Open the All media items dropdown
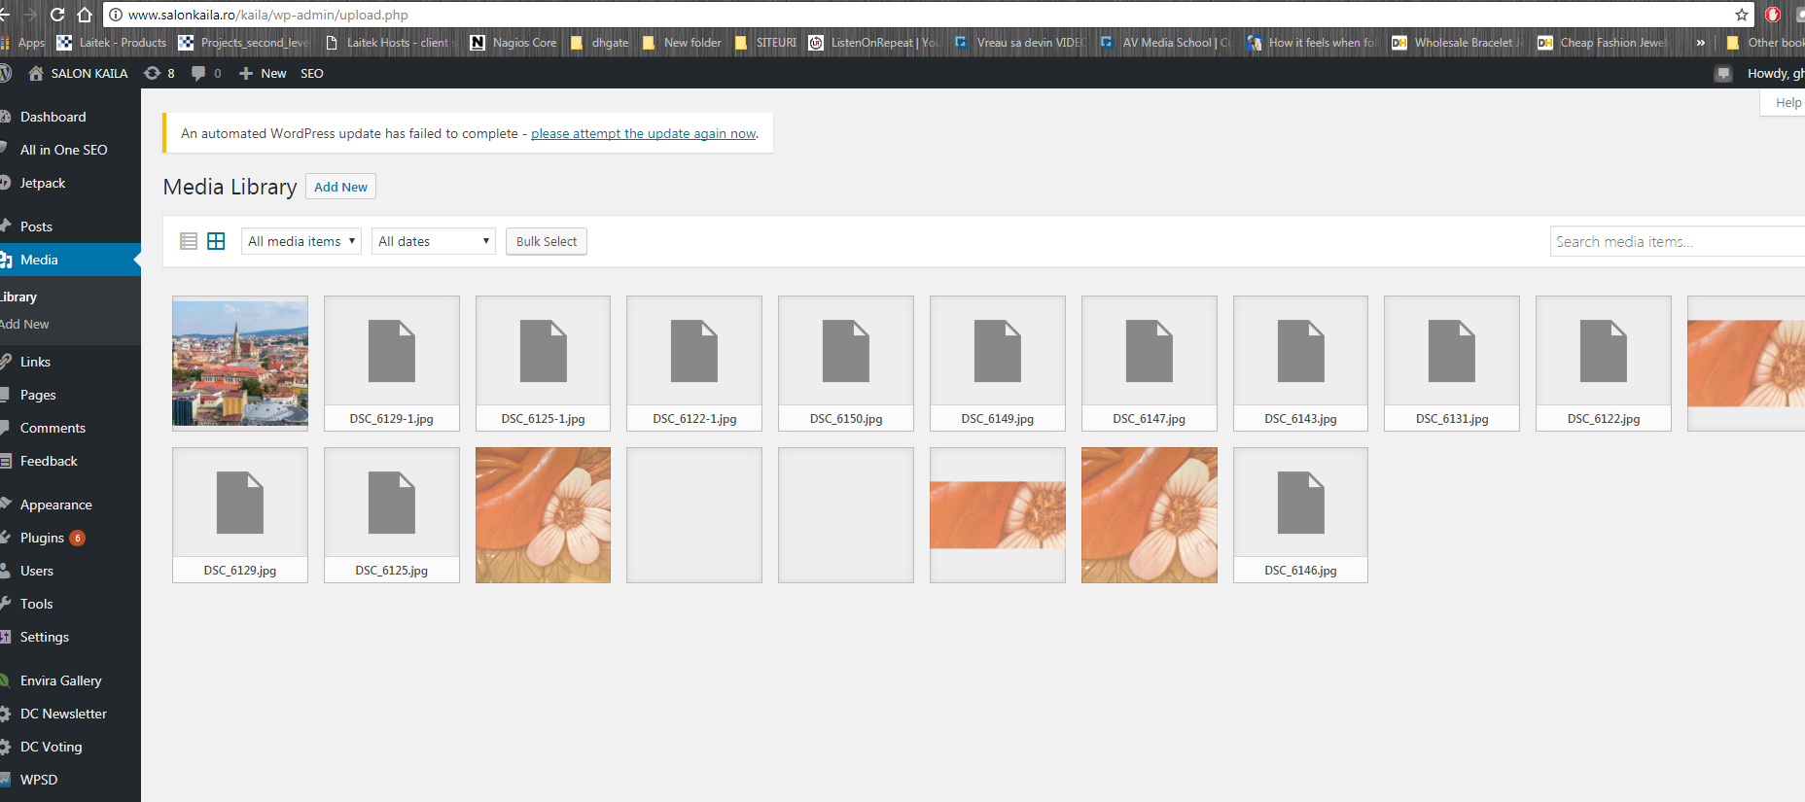This screenshot has width=1805, height=802. (301, 241)
